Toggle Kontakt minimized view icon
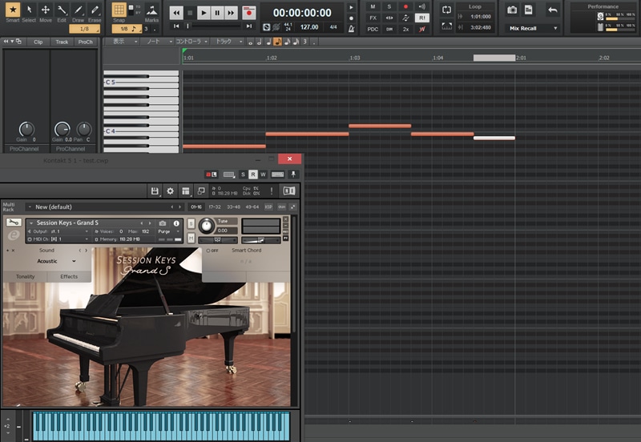This screenshot has height=442, width=641. 201,191
